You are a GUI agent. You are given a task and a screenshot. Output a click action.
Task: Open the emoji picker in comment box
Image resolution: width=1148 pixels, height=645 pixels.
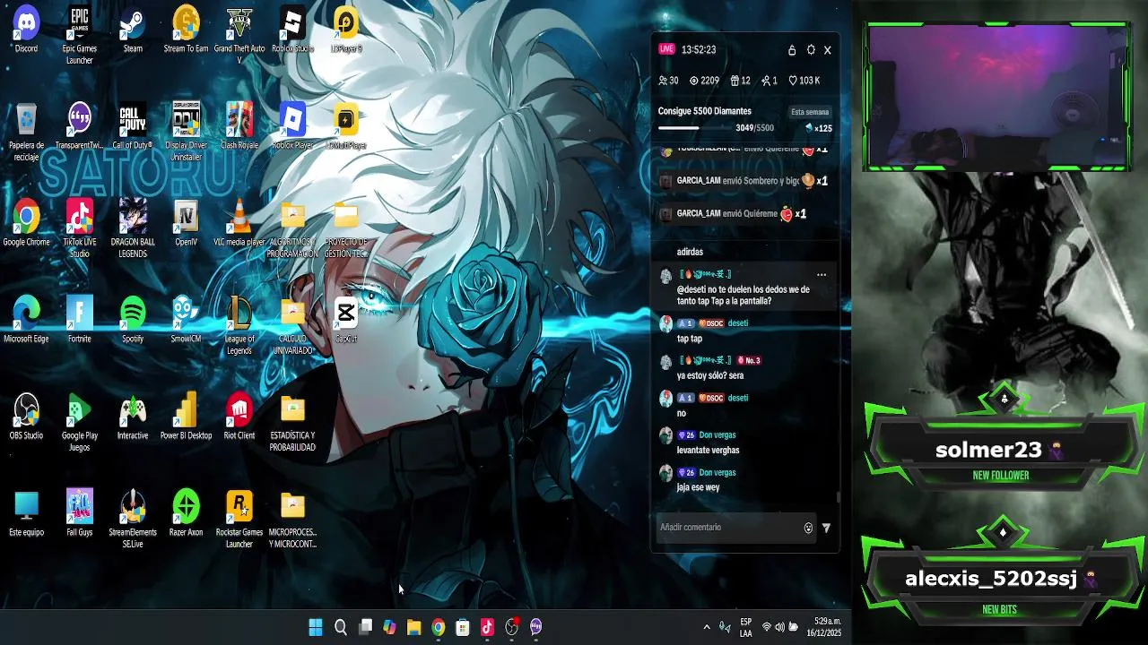pyautogui.click(x=808, y=529)
